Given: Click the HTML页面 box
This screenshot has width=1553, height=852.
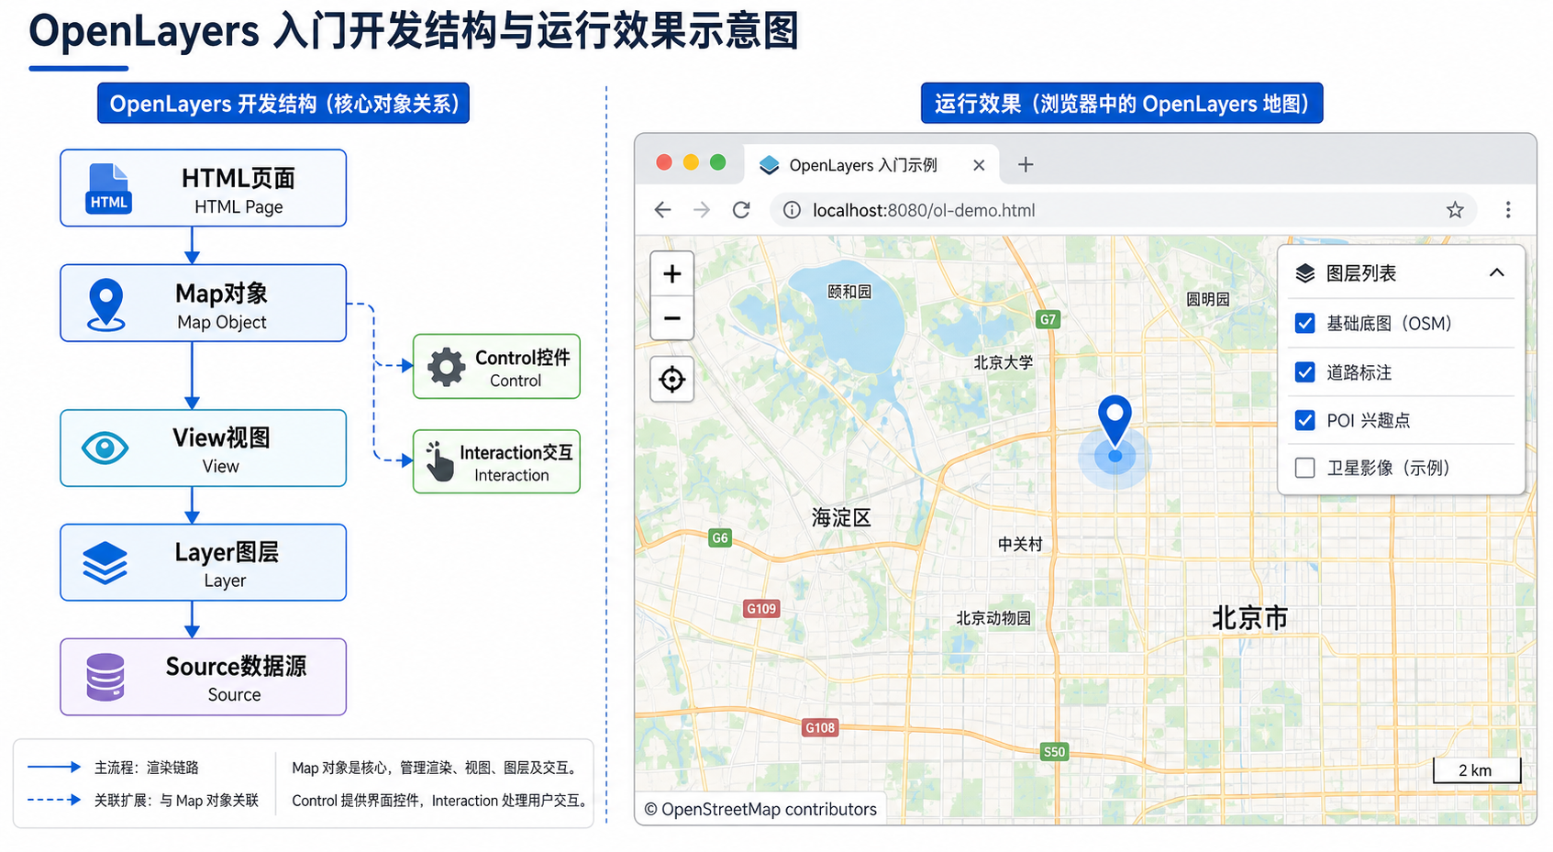Looking at the screenshot, I should (203, 188).
